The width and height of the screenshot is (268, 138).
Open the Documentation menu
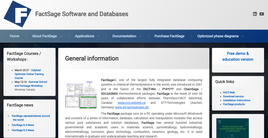point(124,36)
